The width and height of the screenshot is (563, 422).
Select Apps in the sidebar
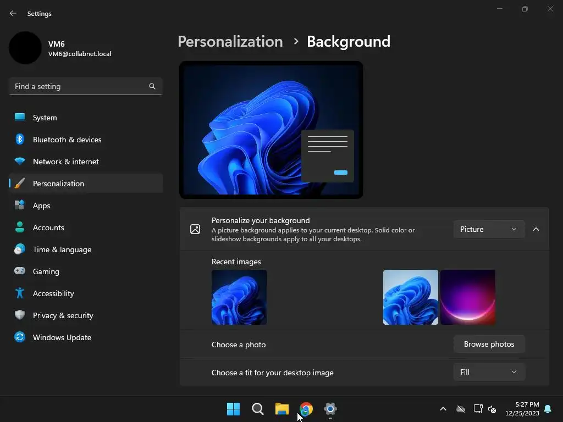[x=85, y=206]
